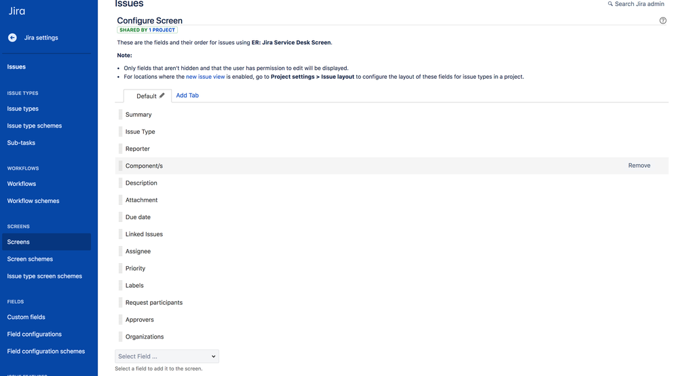Select the Reporter field row

(x=392, y=149)
